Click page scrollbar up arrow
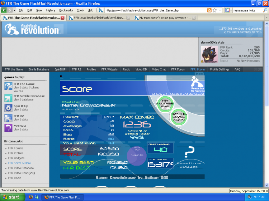This screenshot has width=269, height=201. pos(266,24)
